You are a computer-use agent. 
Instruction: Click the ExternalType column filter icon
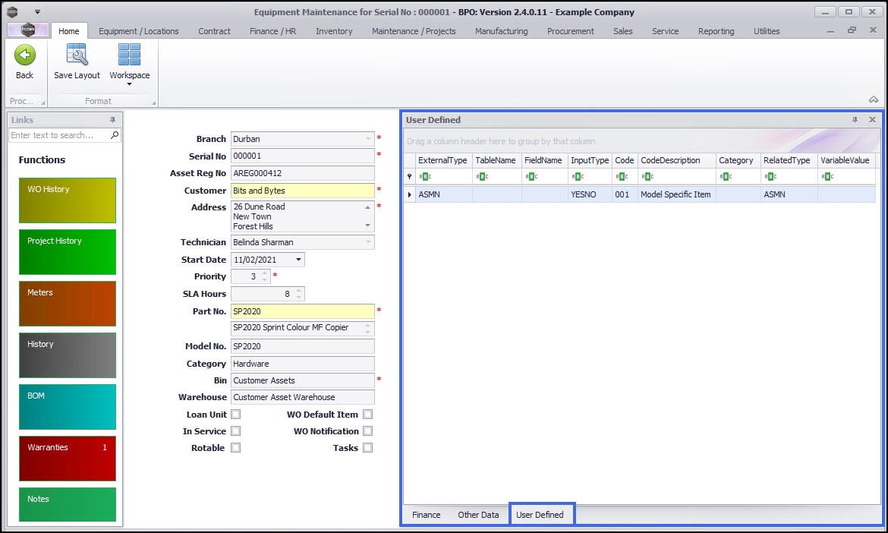[425, 176]
